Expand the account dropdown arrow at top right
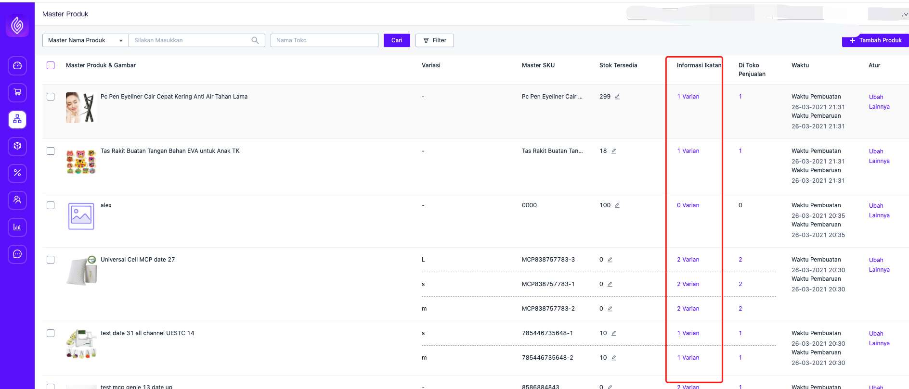909x389 pixels. (x=905, y=14)
